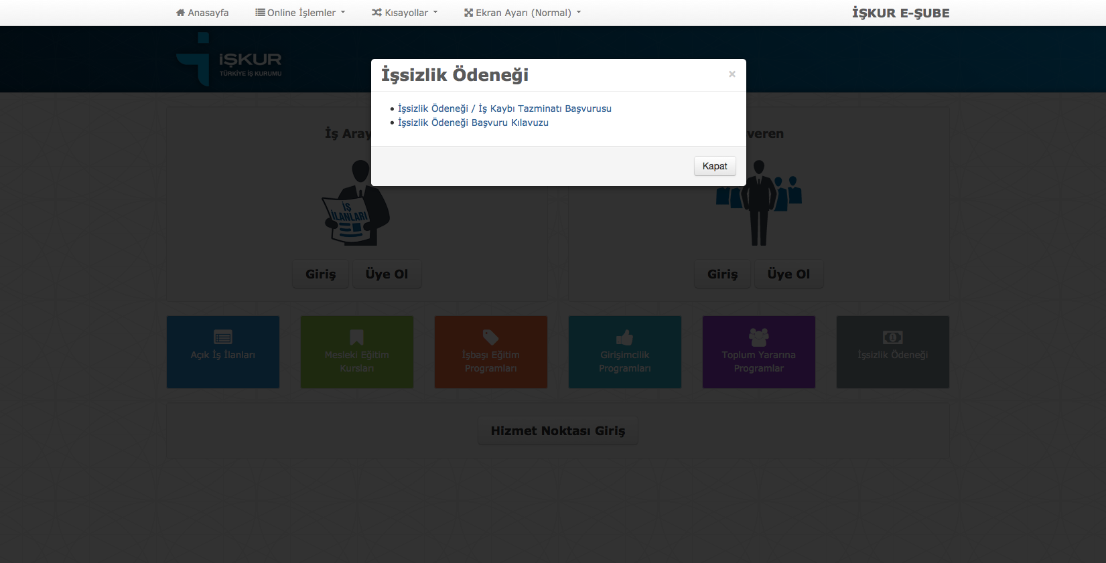Click the Toplum Yararına Programlar tile
Screen dimensions: 1106x563
758,352
